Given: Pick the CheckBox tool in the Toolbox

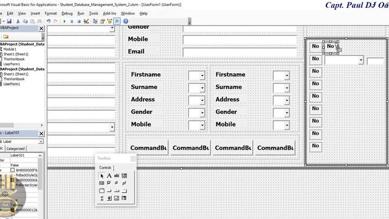Looking at the screenshot, I should pos(109,183).
